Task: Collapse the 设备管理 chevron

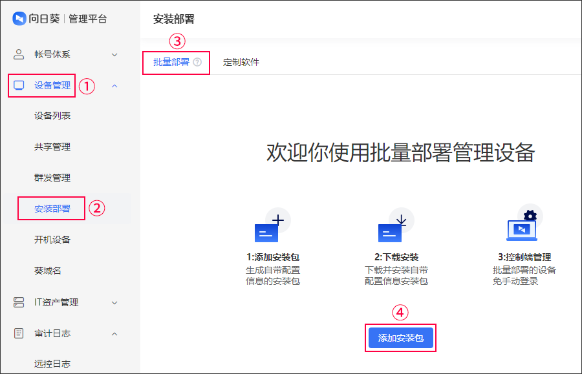Action: 114,86
